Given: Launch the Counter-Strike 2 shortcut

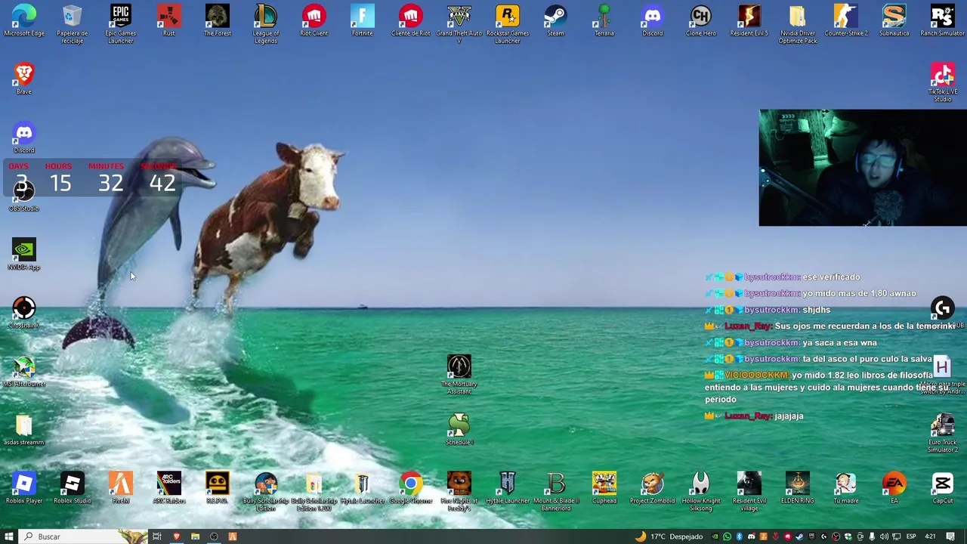Looking at the screenshot, I should (x=846, y=21).
